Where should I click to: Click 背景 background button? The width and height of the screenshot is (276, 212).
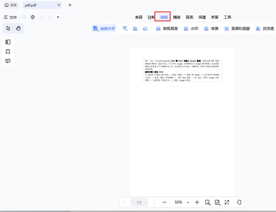coord(211,28)
